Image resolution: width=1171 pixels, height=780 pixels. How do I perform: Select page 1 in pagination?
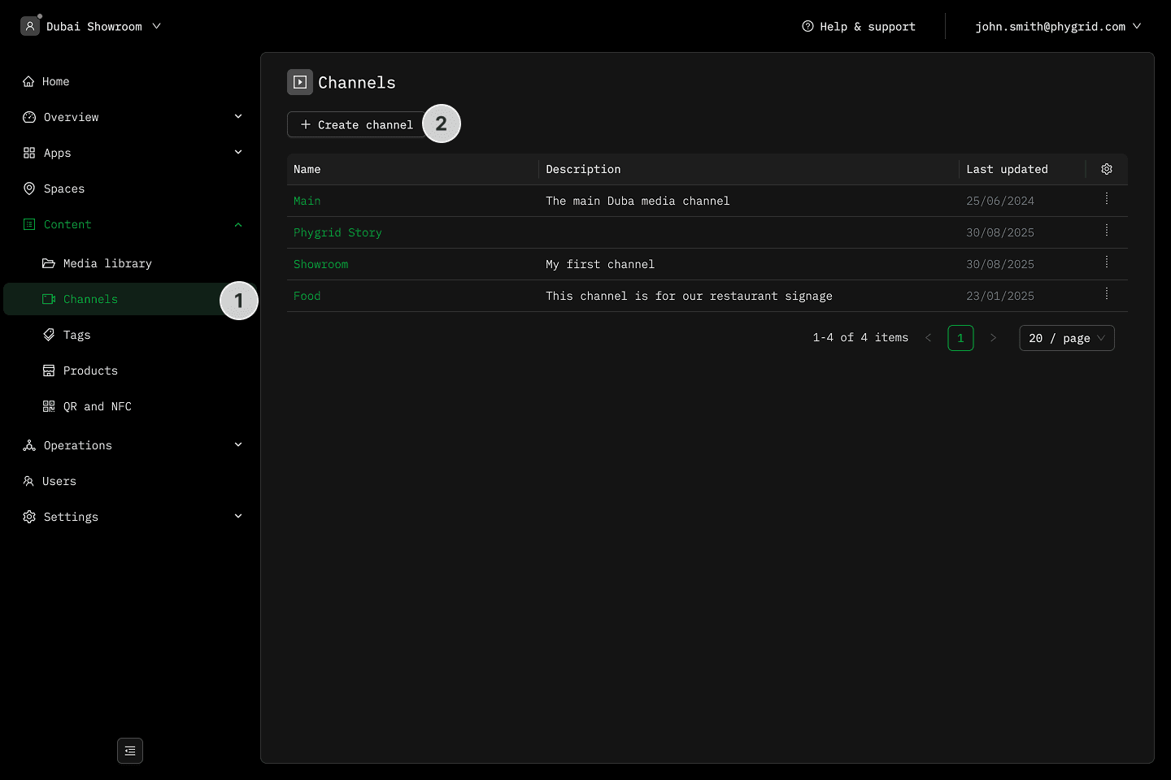960,338
